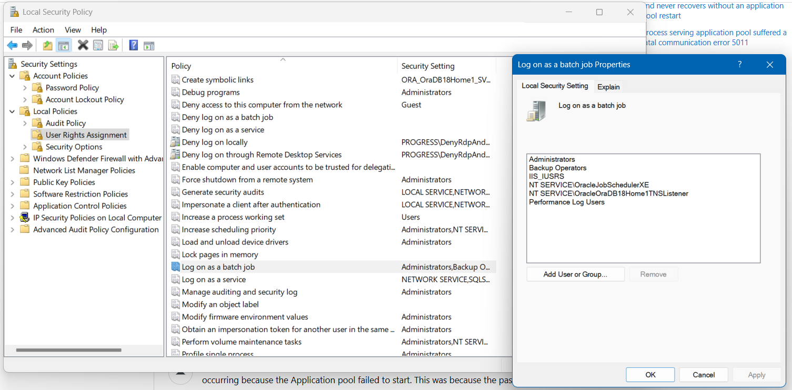This screenshot has width=792, height=390.
Task: Click the Add User or Group button
Action: coord(575,274)
